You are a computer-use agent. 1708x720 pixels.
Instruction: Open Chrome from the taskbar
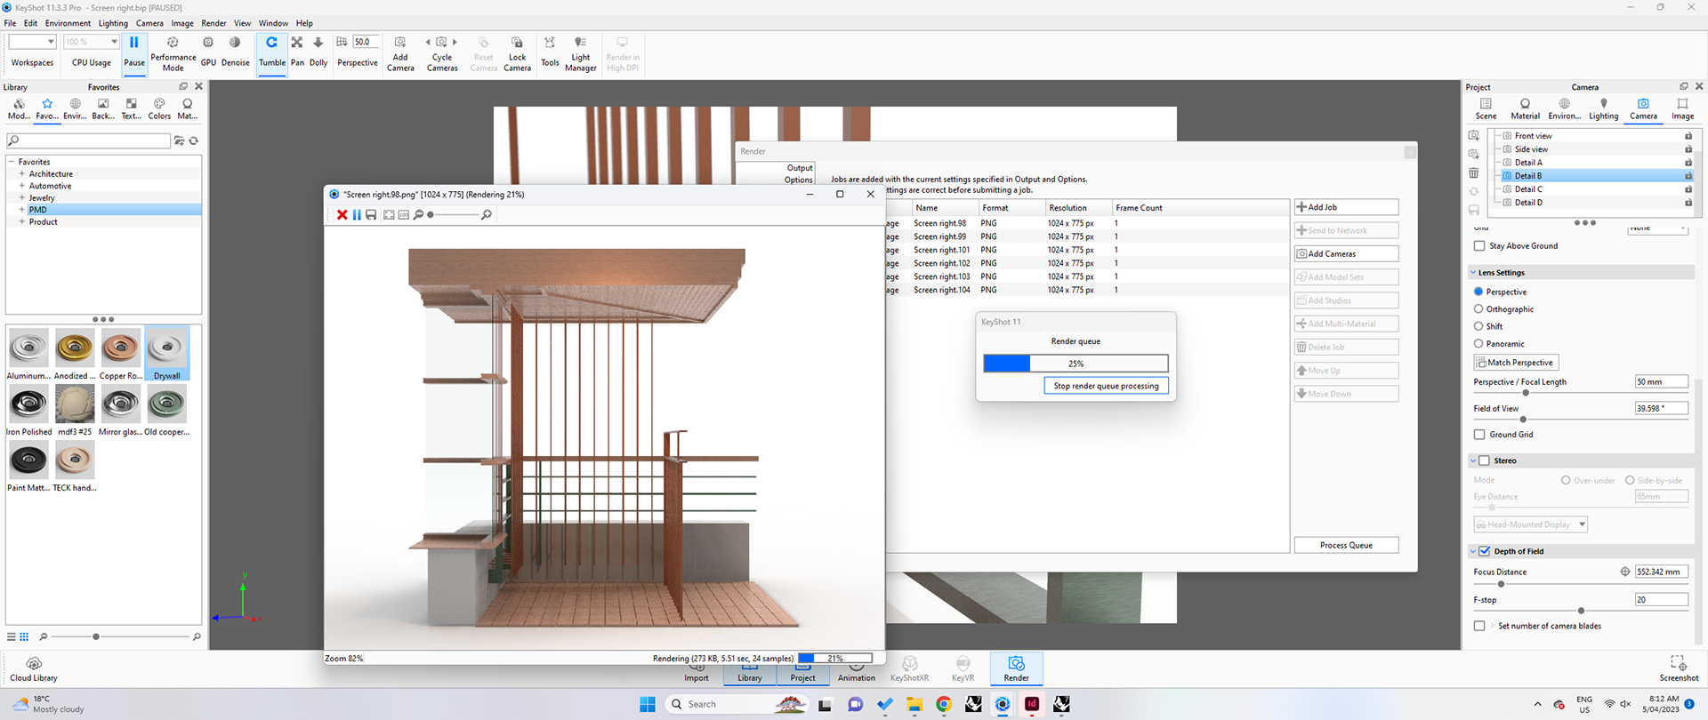click(944, 704)
